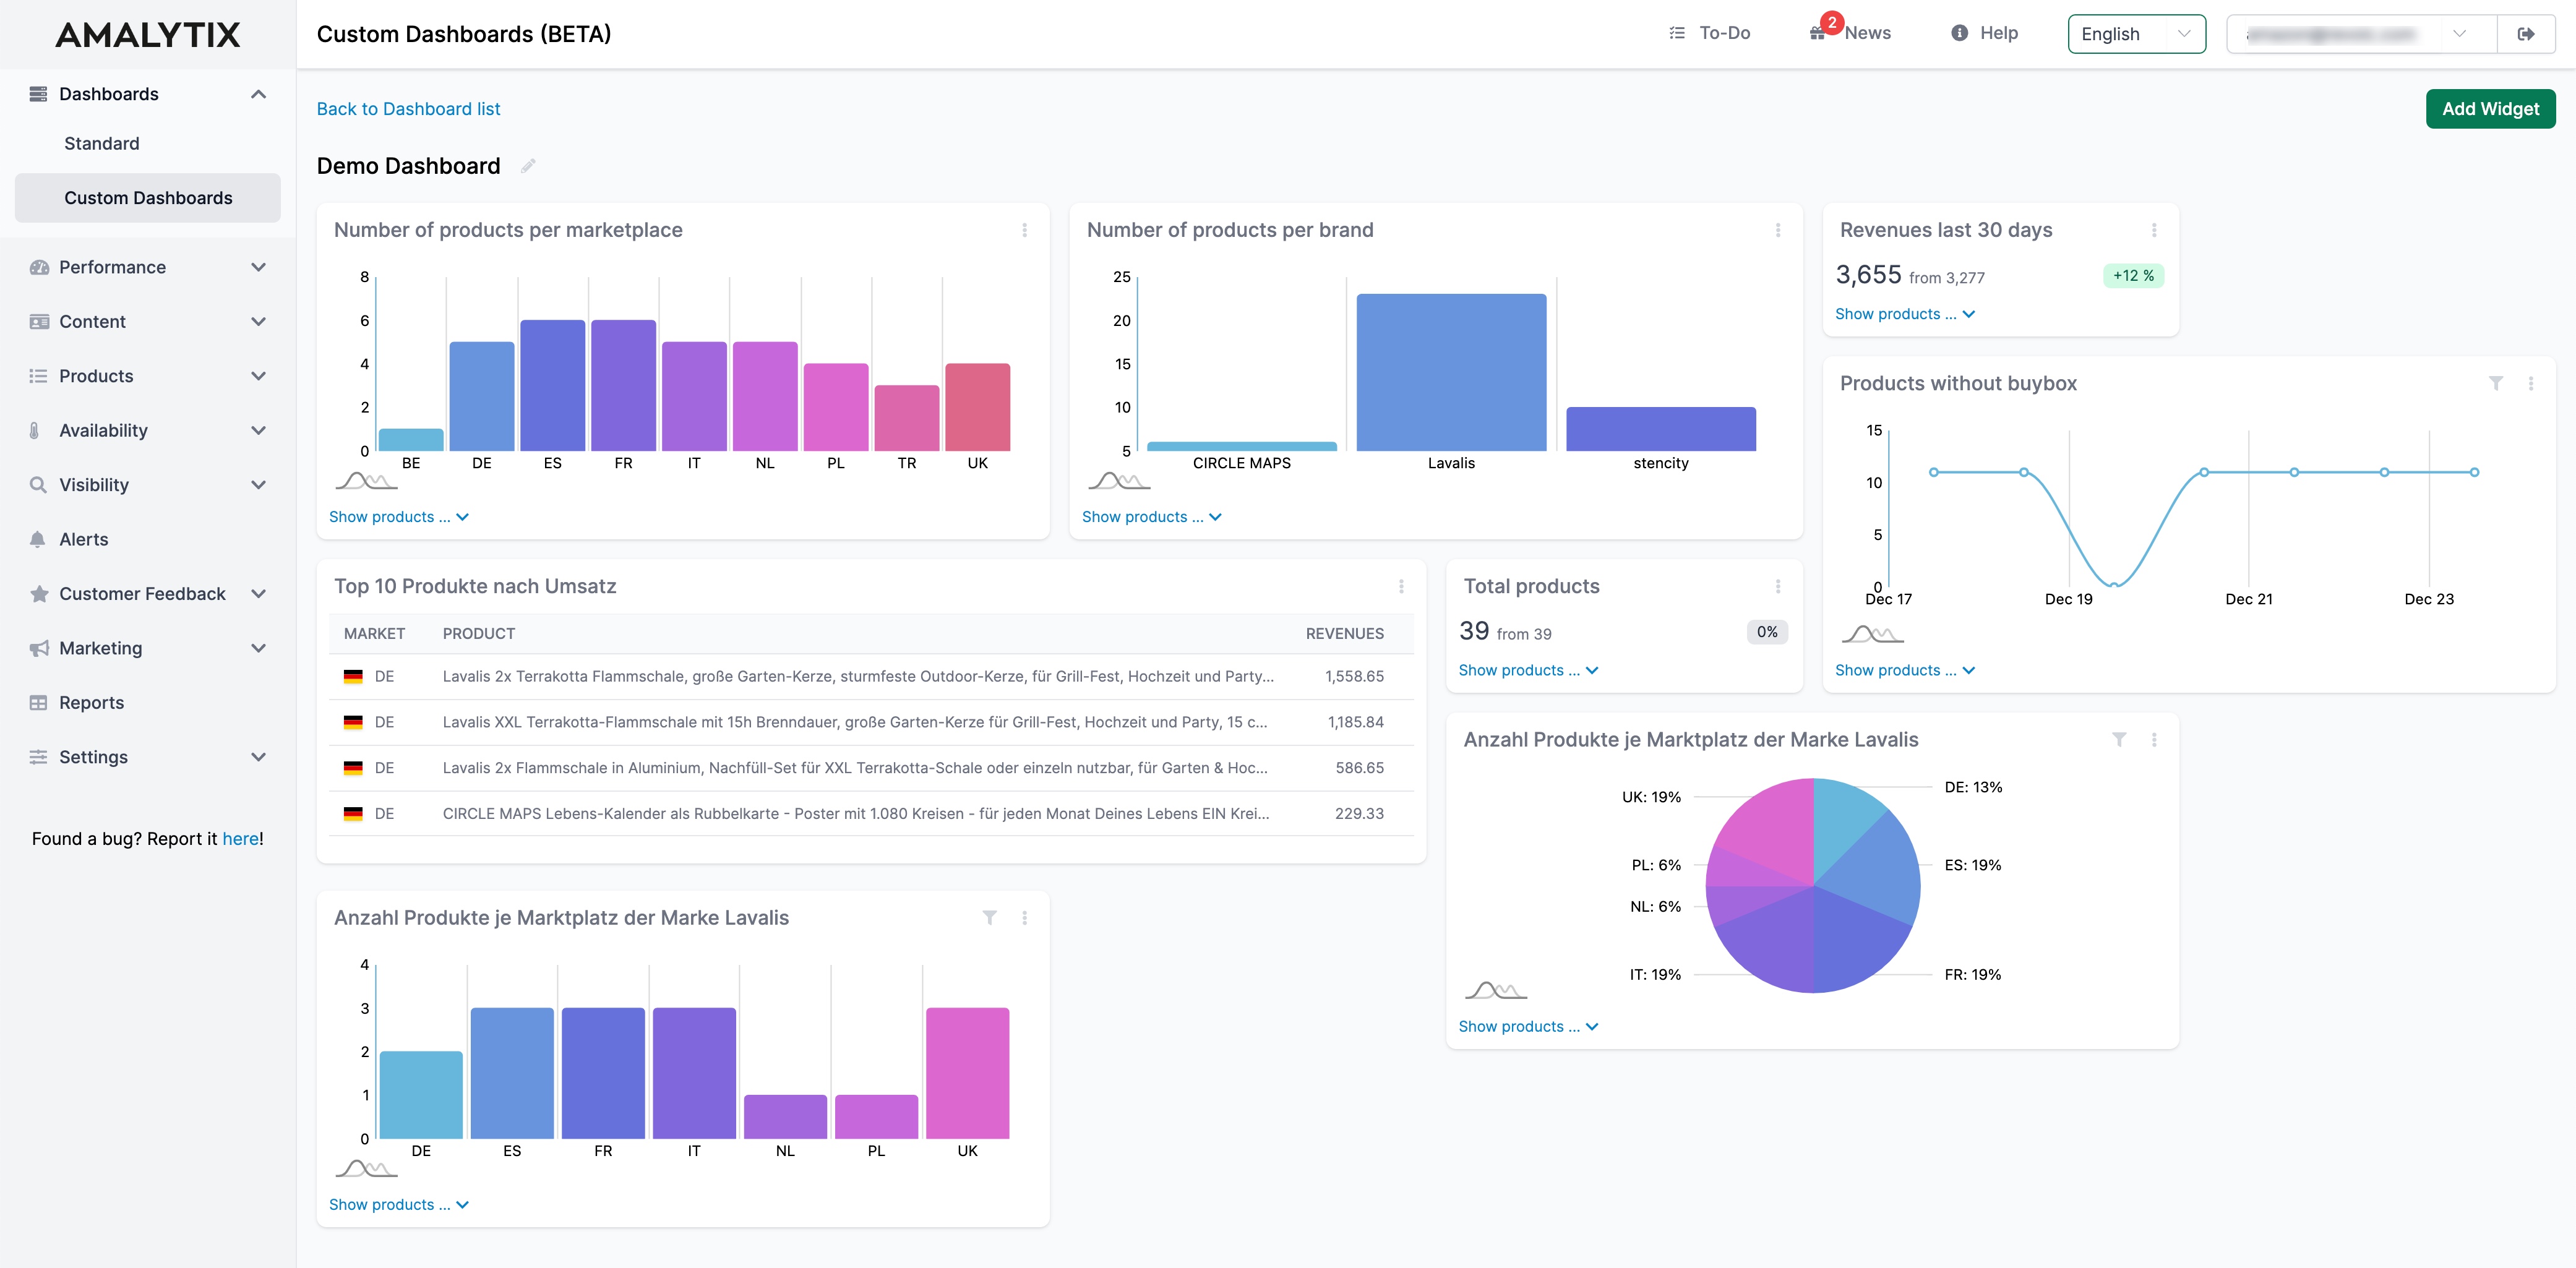
Task: Show products under Products without buybox chart
Action: point(1905,670)
